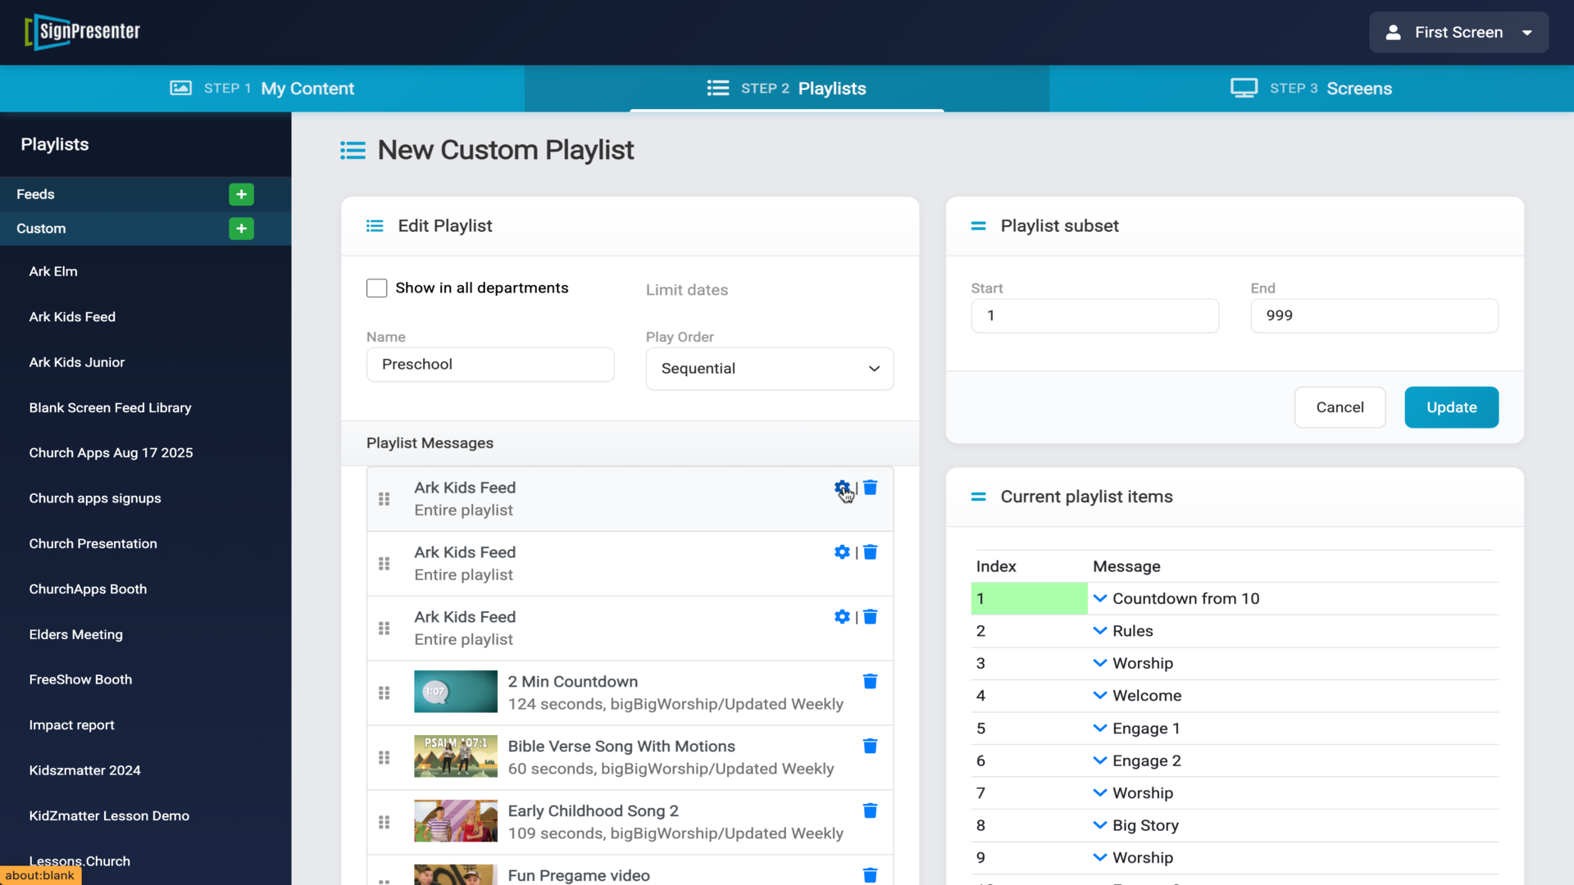Image resolution: width=1574 pixels, height=885 pixels.
Task: Switch to Step 3 Screens tab
Action: [x=1311, y=88]
